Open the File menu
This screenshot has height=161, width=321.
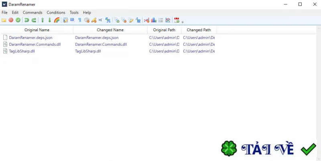click(4, 12)
